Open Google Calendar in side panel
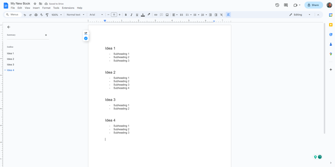Screen dimensions: 335x167 coord(330,15)
